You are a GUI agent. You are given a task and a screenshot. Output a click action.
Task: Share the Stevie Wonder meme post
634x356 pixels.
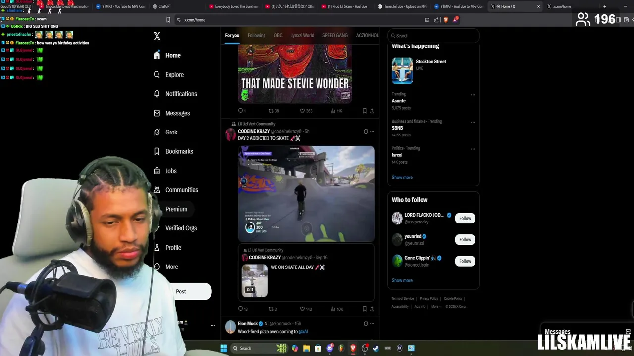372,111
